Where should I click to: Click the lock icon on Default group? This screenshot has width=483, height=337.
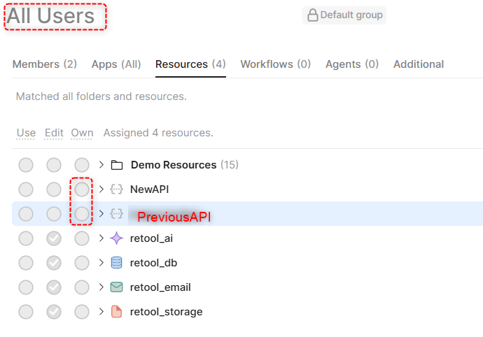click(x=312, y=15)
